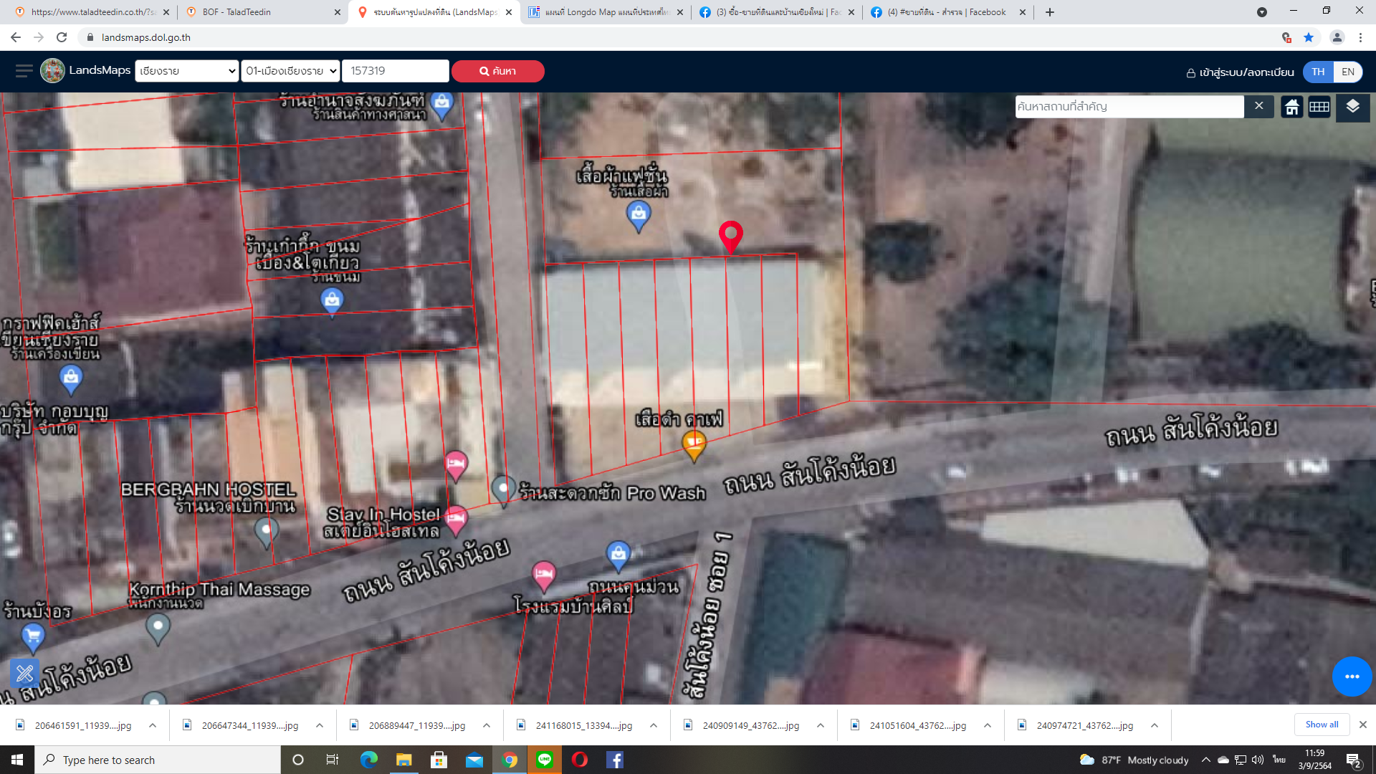Expand options for 206889447_11939 download
Screen dimensions: 1376x774
coord(487,725)
